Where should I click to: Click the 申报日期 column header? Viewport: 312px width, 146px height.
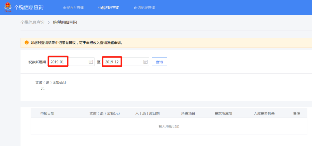[x=47, y=113]
